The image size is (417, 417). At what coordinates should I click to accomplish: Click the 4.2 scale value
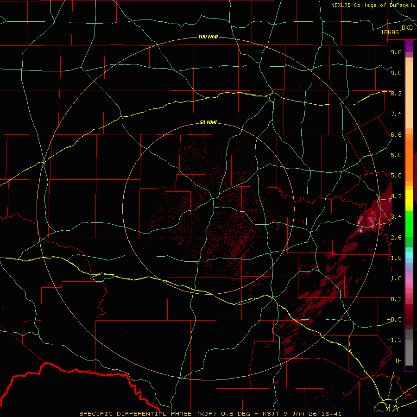tap(396, 196)
